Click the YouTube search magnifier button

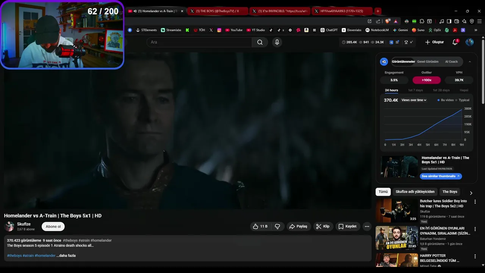(x=260, y=42)
